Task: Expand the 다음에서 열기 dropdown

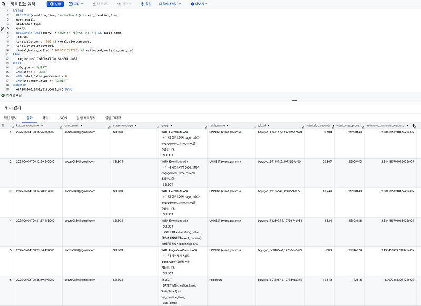Action: pyautogui.click(x=170, y=4)
